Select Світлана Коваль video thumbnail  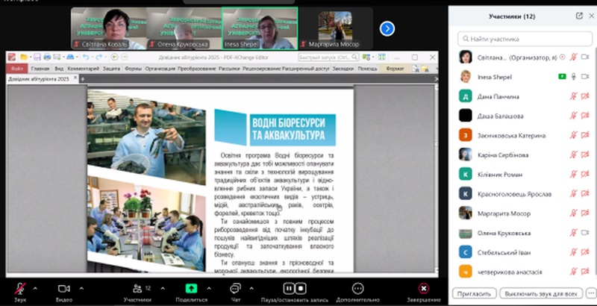(108, 28)
